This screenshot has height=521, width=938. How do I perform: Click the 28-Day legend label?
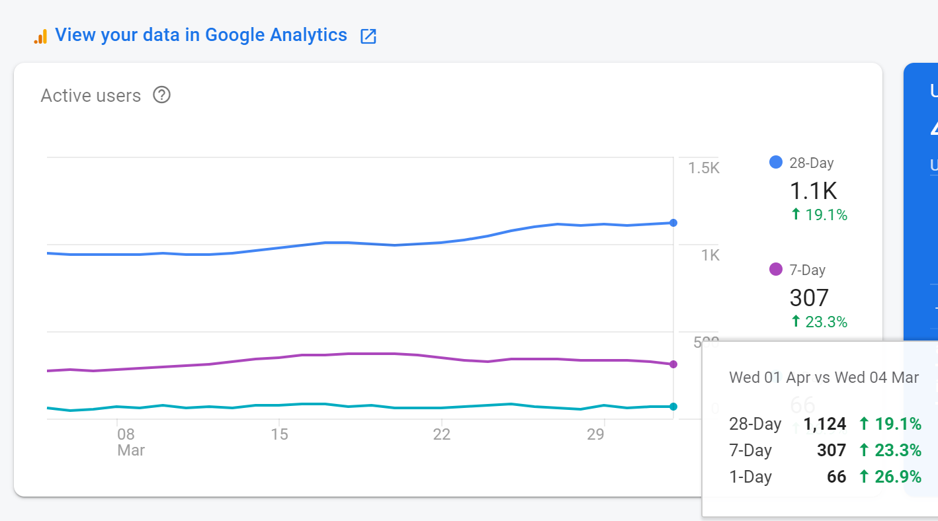(812, 163)
